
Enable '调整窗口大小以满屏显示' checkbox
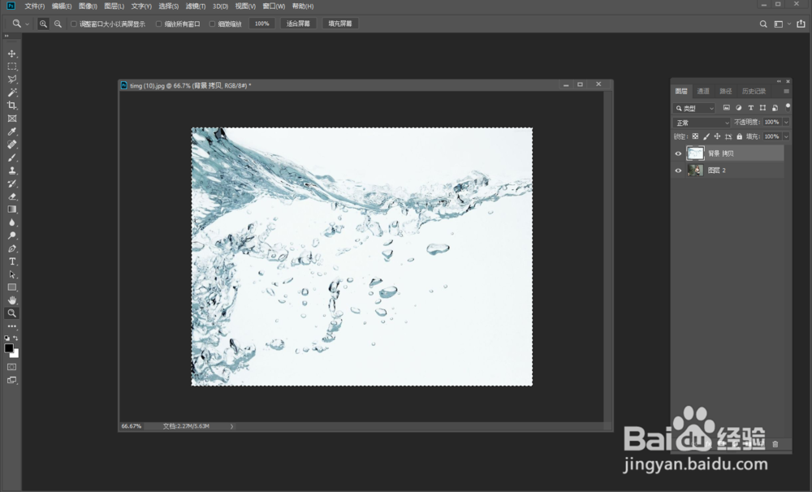tap(74, 24)
